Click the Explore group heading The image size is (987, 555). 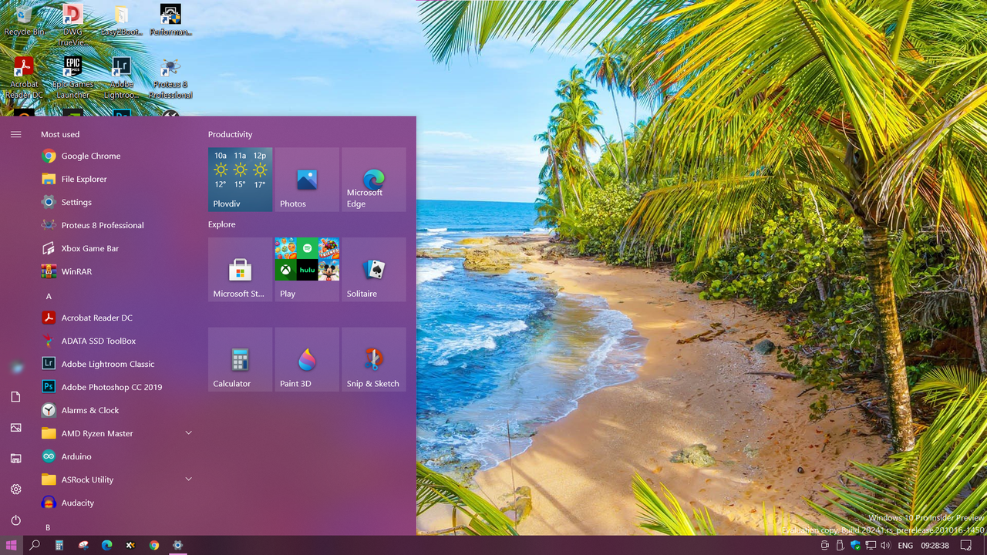(x=221, y=224)
